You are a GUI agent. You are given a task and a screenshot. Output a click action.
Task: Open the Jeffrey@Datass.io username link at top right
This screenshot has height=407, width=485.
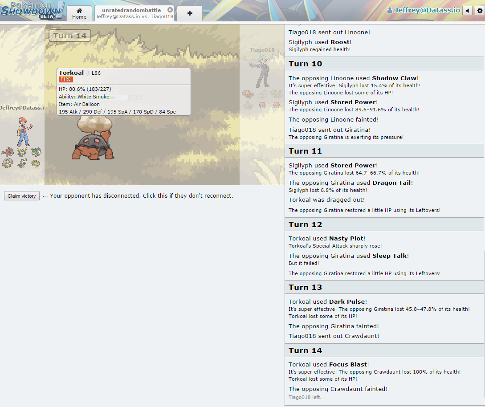[424, 10]
